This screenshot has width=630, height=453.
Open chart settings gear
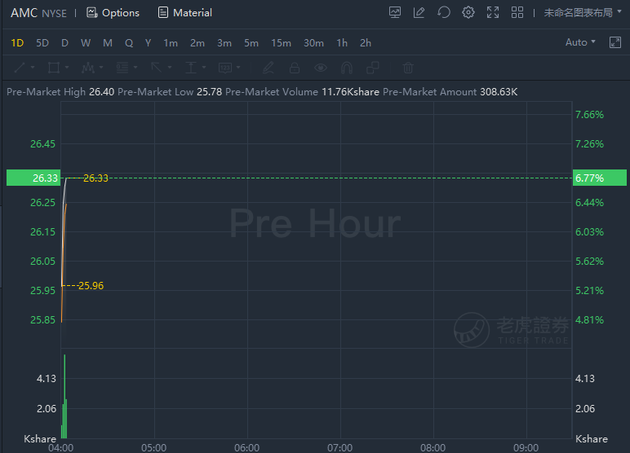(x=468, y=12)
